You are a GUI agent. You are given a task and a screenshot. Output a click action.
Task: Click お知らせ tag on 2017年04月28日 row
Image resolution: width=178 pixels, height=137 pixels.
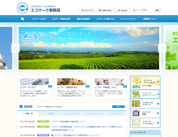click(x=43, y=127)
